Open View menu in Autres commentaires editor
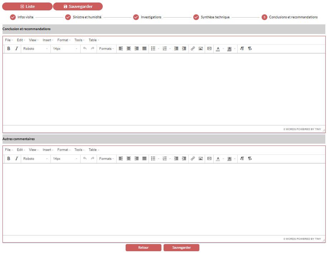Screen dimensions: 330x253 coord(34,150)
